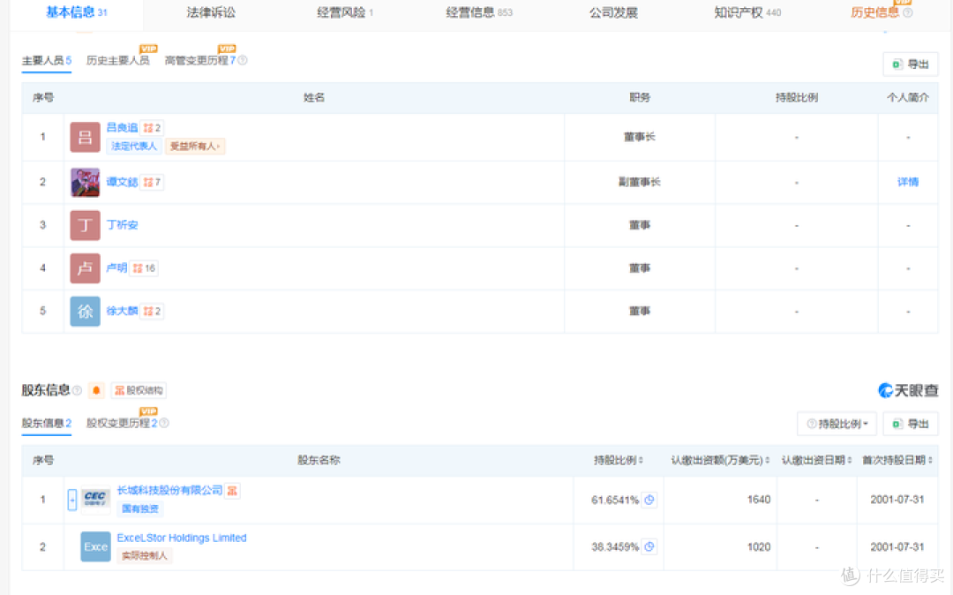Click help icon next to 股权变更历程
The height and width of the screenshot is (595, 953).
[x=164, y=423]
